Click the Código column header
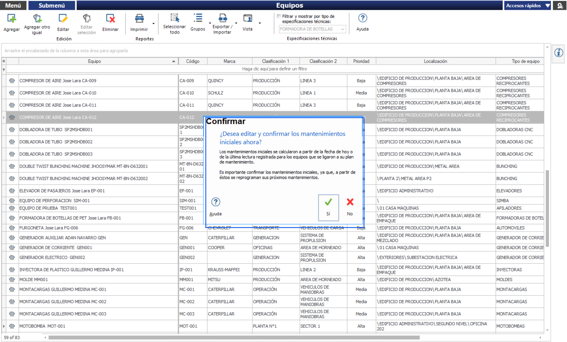Screen dimensions: 567x342 193,61
